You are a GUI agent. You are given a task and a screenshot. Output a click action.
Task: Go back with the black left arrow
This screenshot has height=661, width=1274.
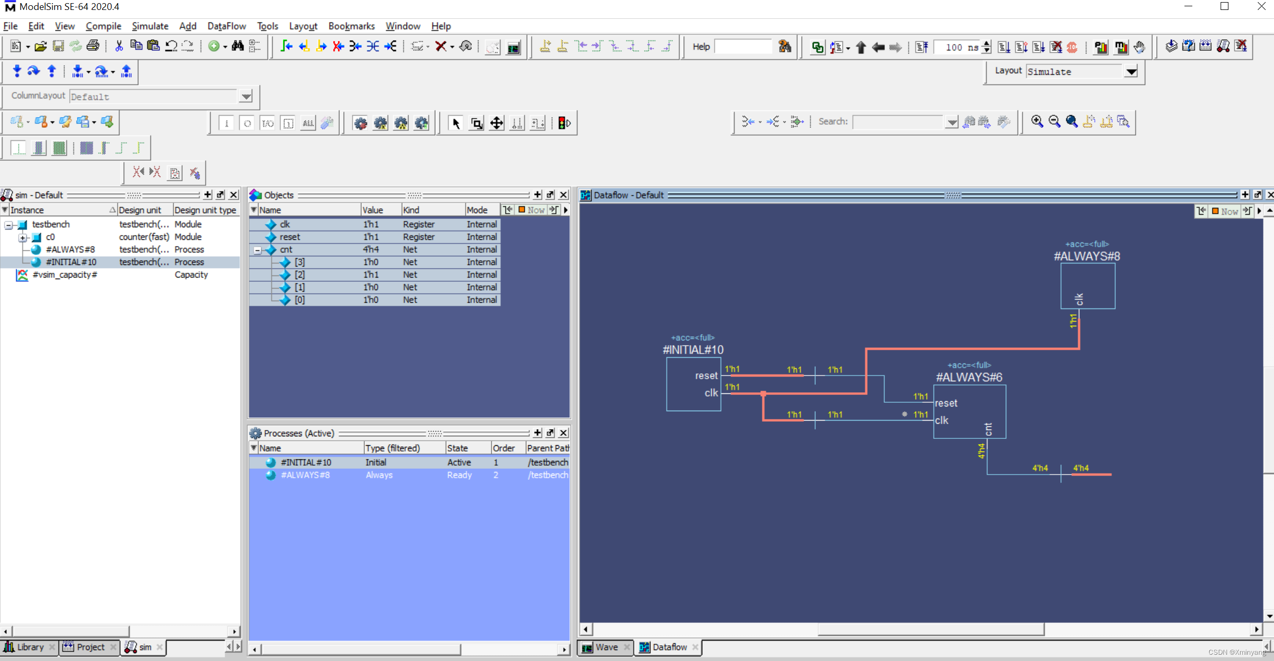(878, 47)
